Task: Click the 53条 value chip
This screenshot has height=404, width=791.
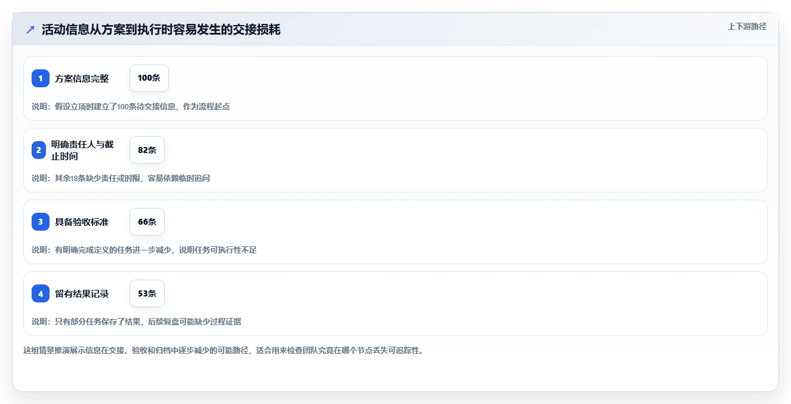Action: [147, 293]
